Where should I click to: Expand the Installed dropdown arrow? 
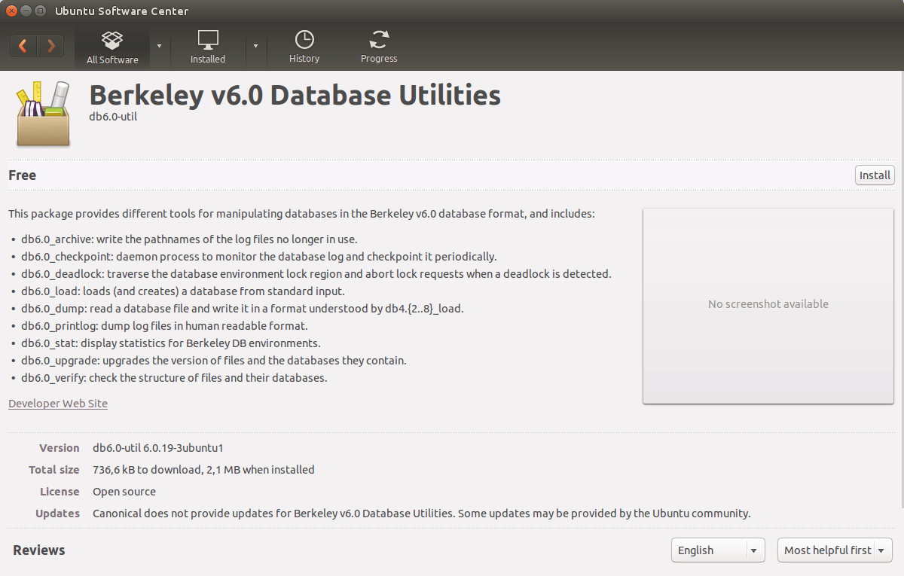(255, 46)
